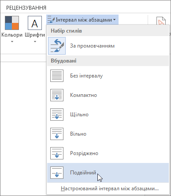Click the Щільно spacing icon
The height and width of the screenshot is (196, 171).
(57, 115)
